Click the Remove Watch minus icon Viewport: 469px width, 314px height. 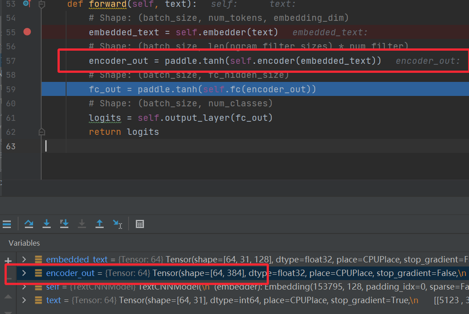pyautogui.click(x=9, y=279)
